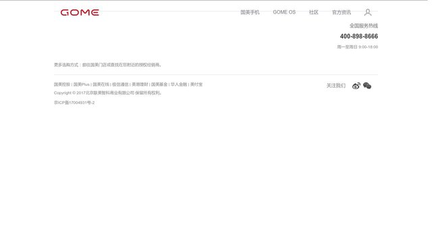Open the Weibo social icon

pos(356,86)
